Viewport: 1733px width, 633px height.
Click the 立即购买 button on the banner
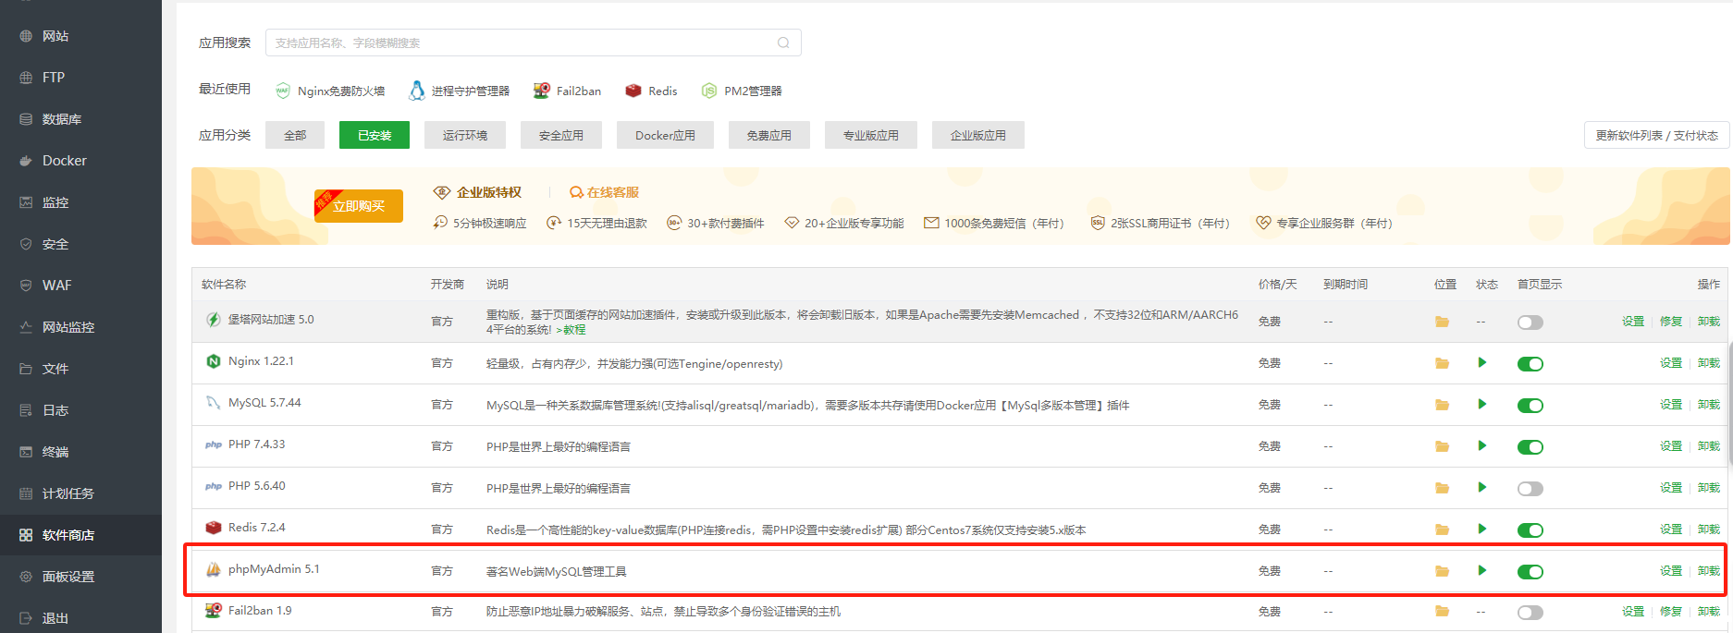tap(359, 206)
